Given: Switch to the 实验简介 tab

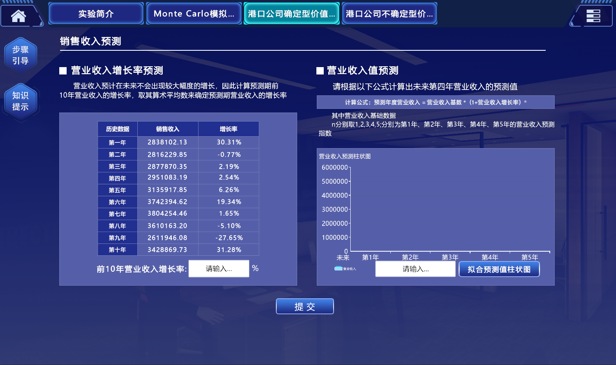Looking at the screenshot, I should (x=96, y=14).
